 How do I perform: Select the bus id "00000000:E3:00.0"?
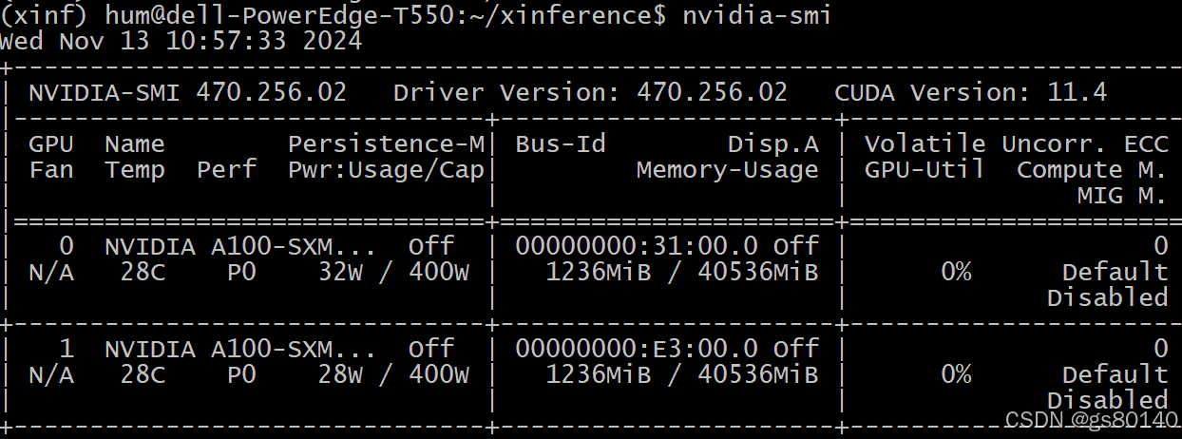[x=637, y=350]
